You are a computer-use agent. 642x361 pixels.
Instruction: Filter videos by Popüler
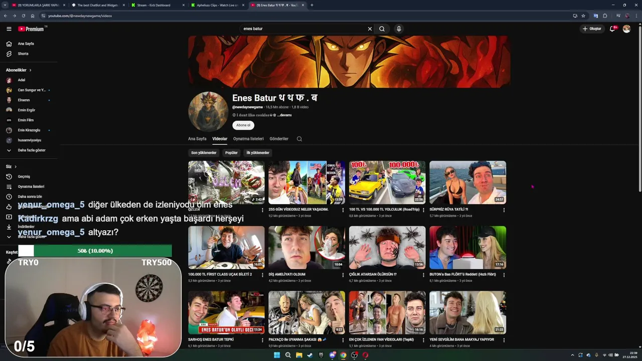231,153
